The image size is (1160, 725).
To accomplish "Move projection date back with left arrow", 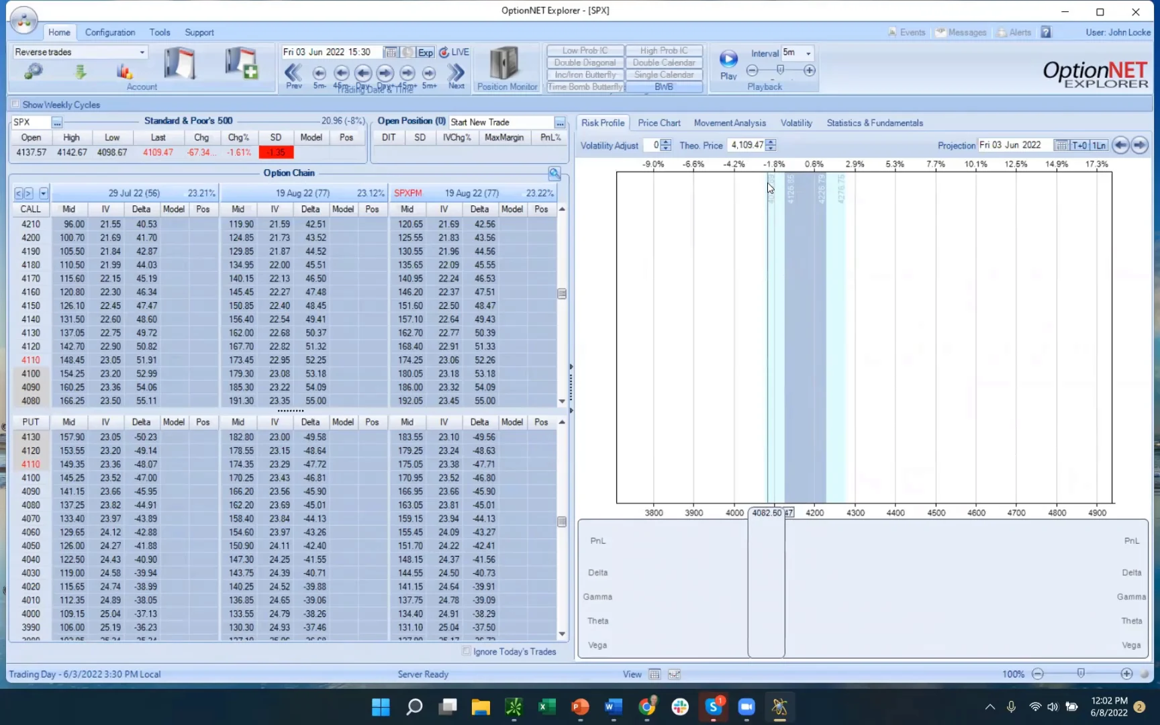I will point(1120,145).
